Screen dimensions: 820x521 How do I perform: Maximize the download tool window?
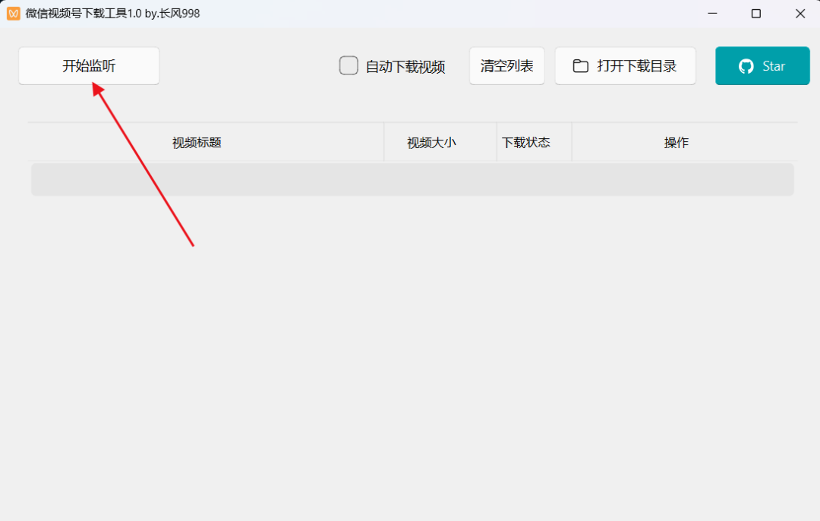(756, 14)
